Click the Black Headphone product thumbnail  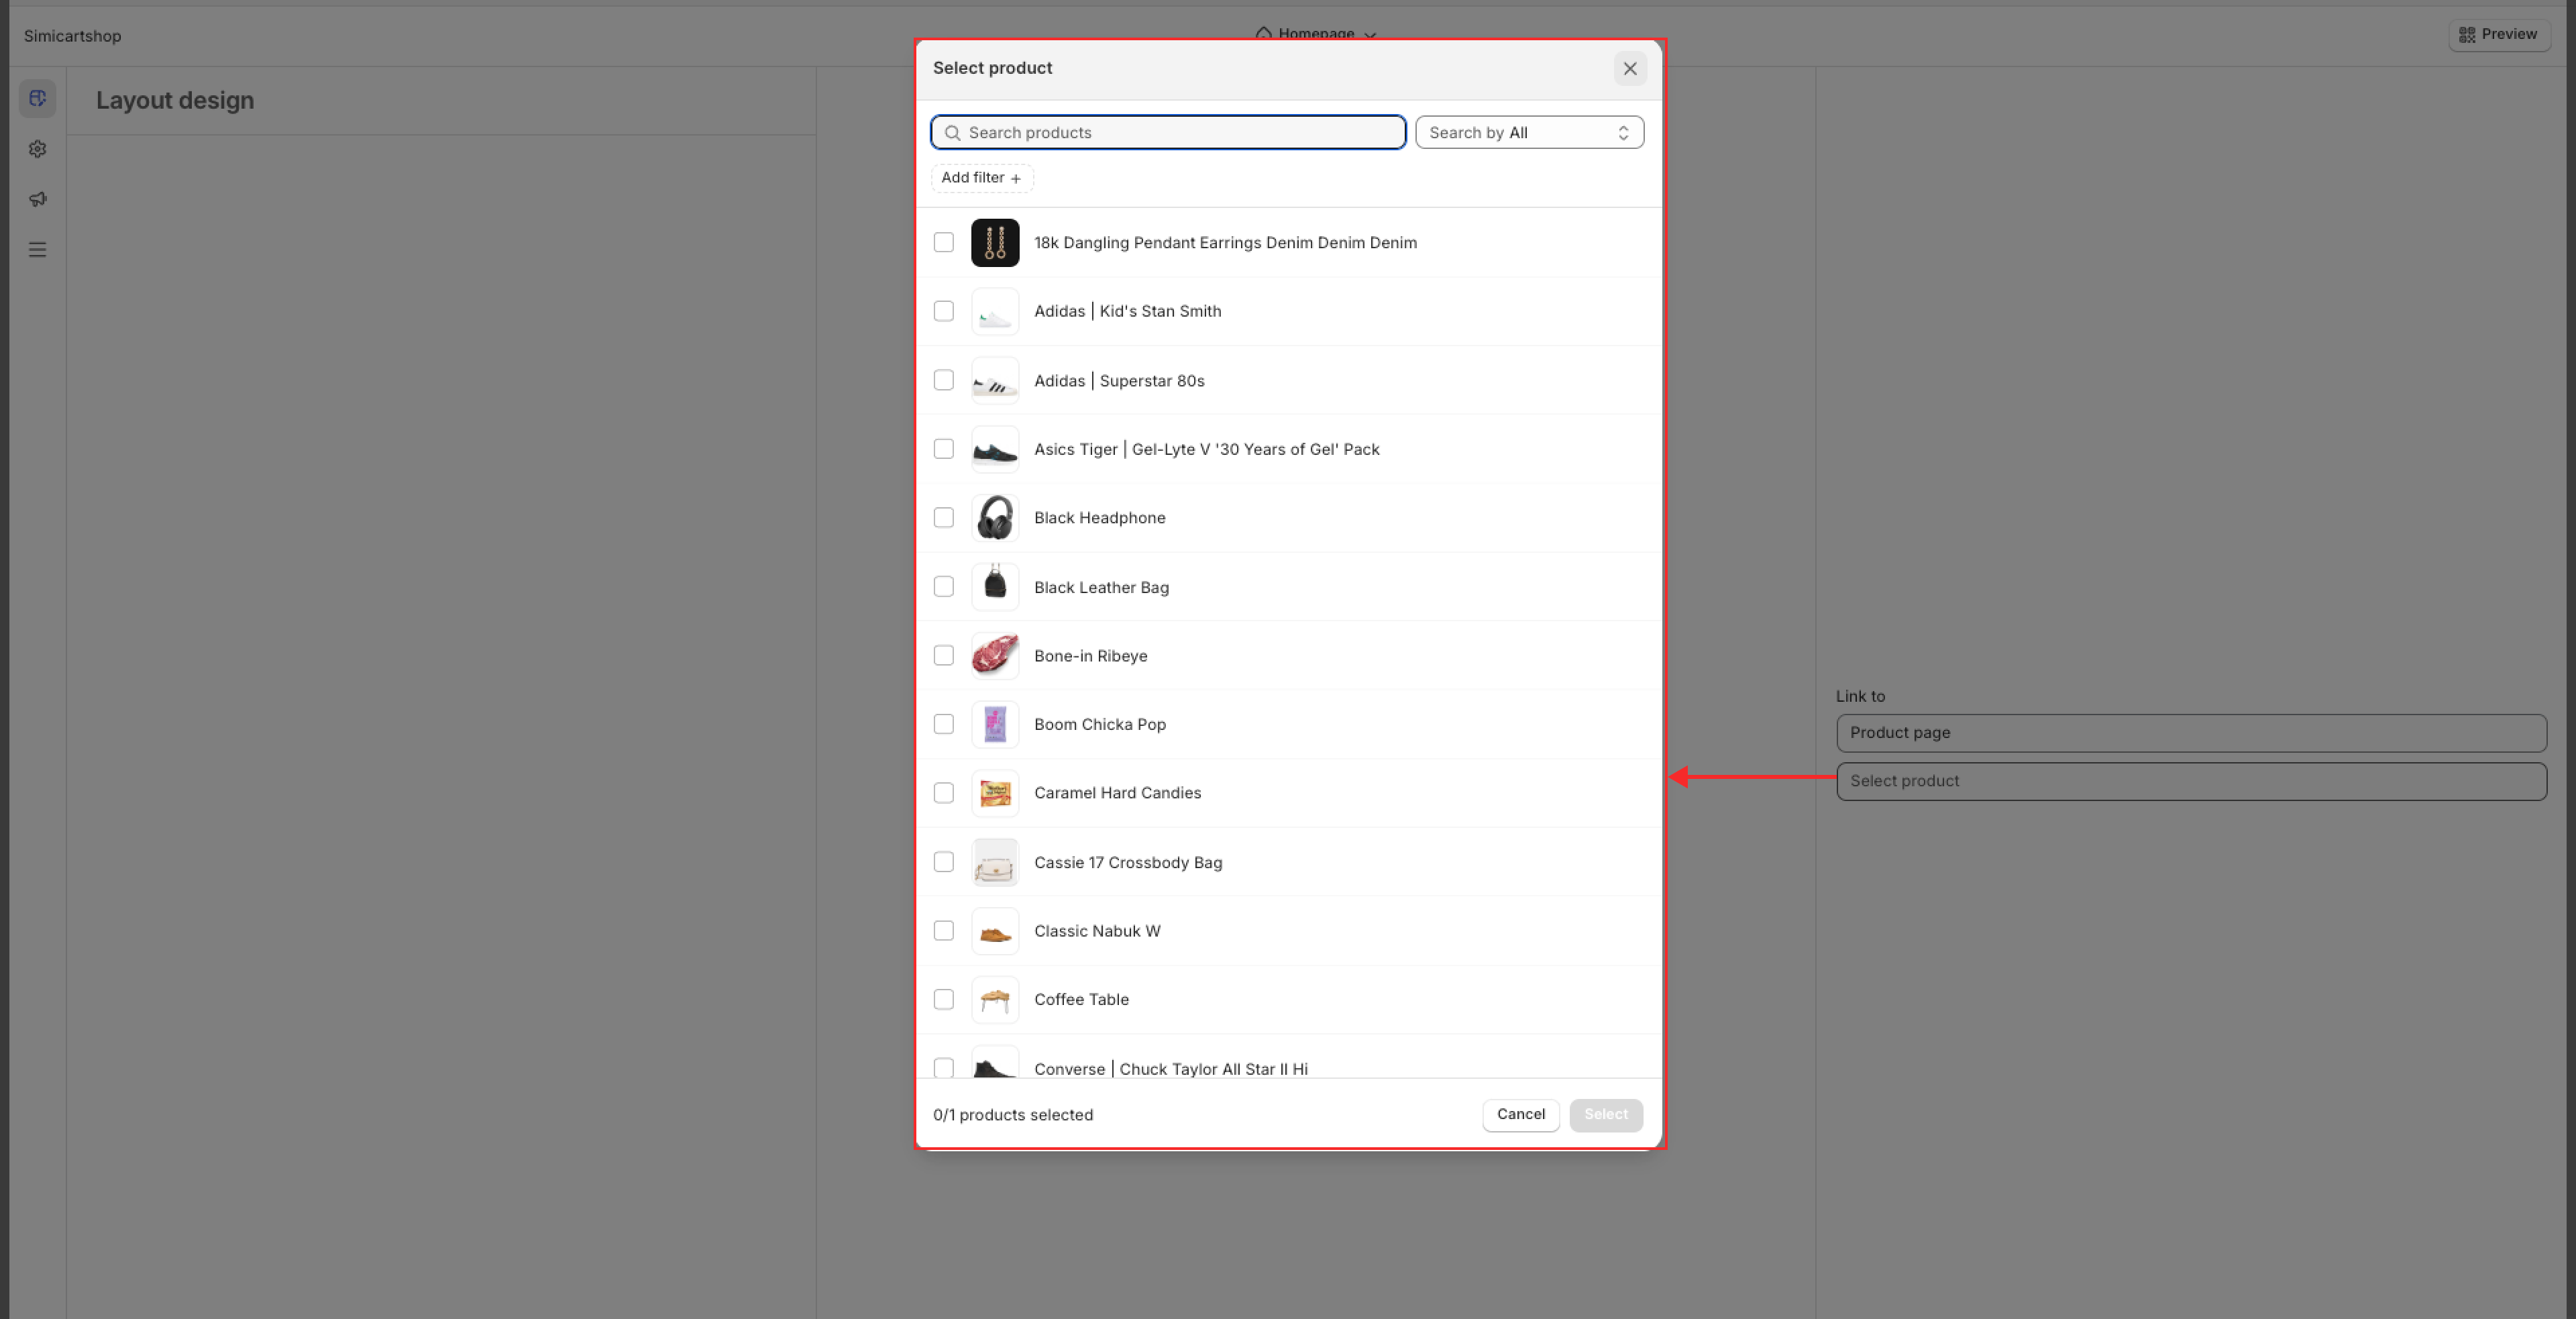click(994, 518)
